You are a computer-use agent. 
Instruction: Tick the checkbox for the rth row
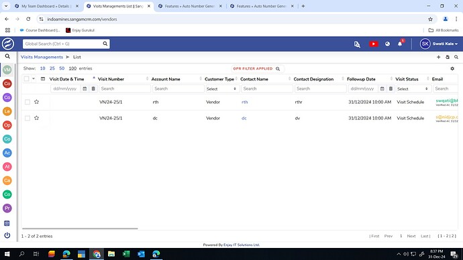[28, 102]
